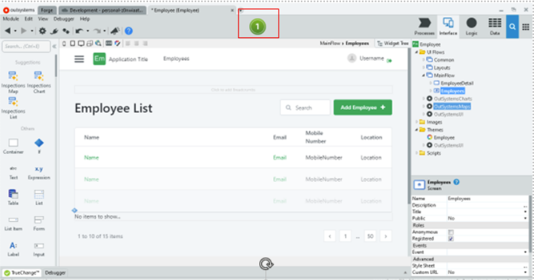Select the Input widget
Image resolution: width=534 pixels, height=280 pixels.
click(x=39, y=249)
